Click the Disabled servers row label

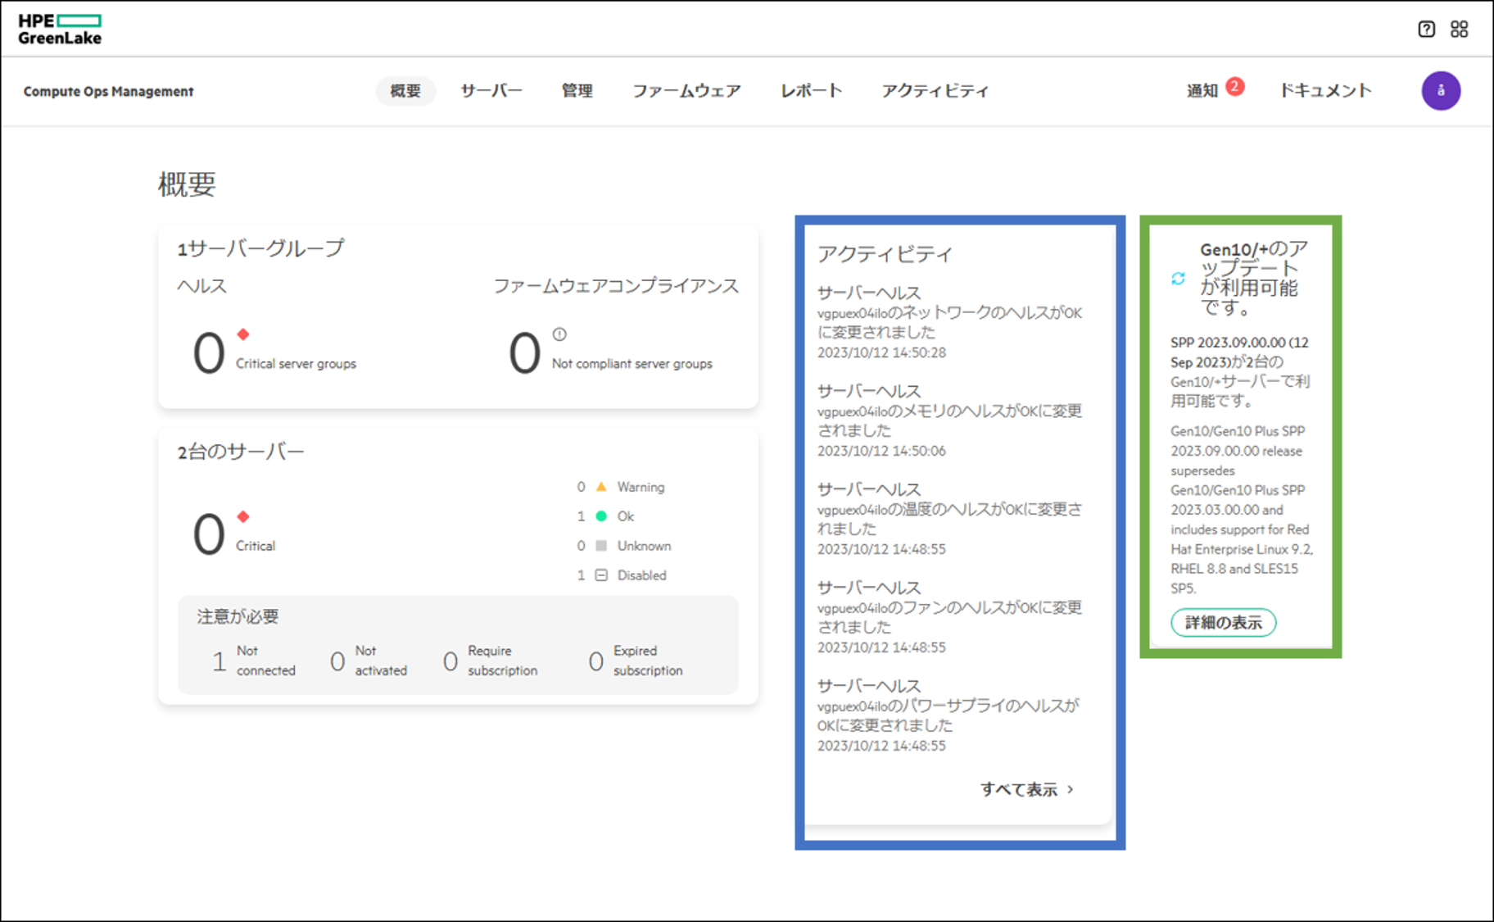(641, 575)
